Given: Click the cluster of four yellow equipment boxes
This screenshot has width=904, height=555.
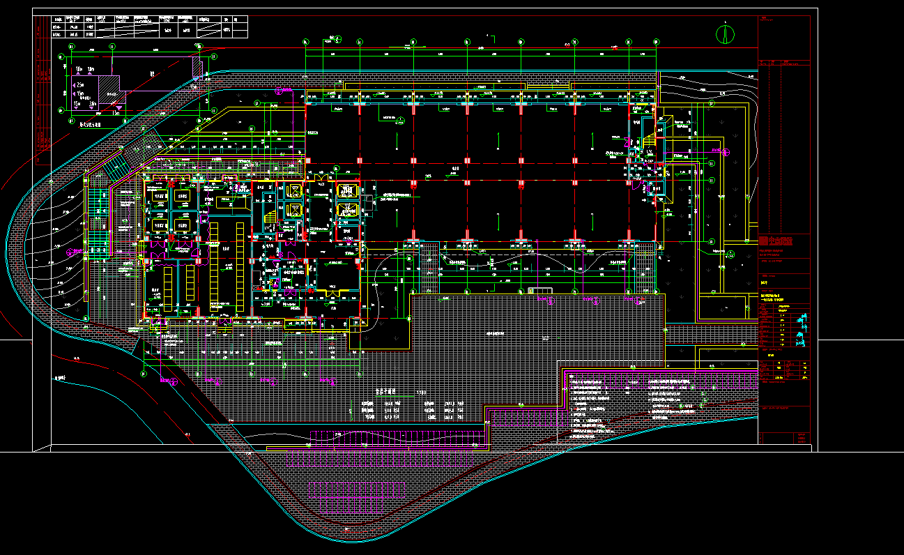Looking at the screenshot, I should [171, 211].
